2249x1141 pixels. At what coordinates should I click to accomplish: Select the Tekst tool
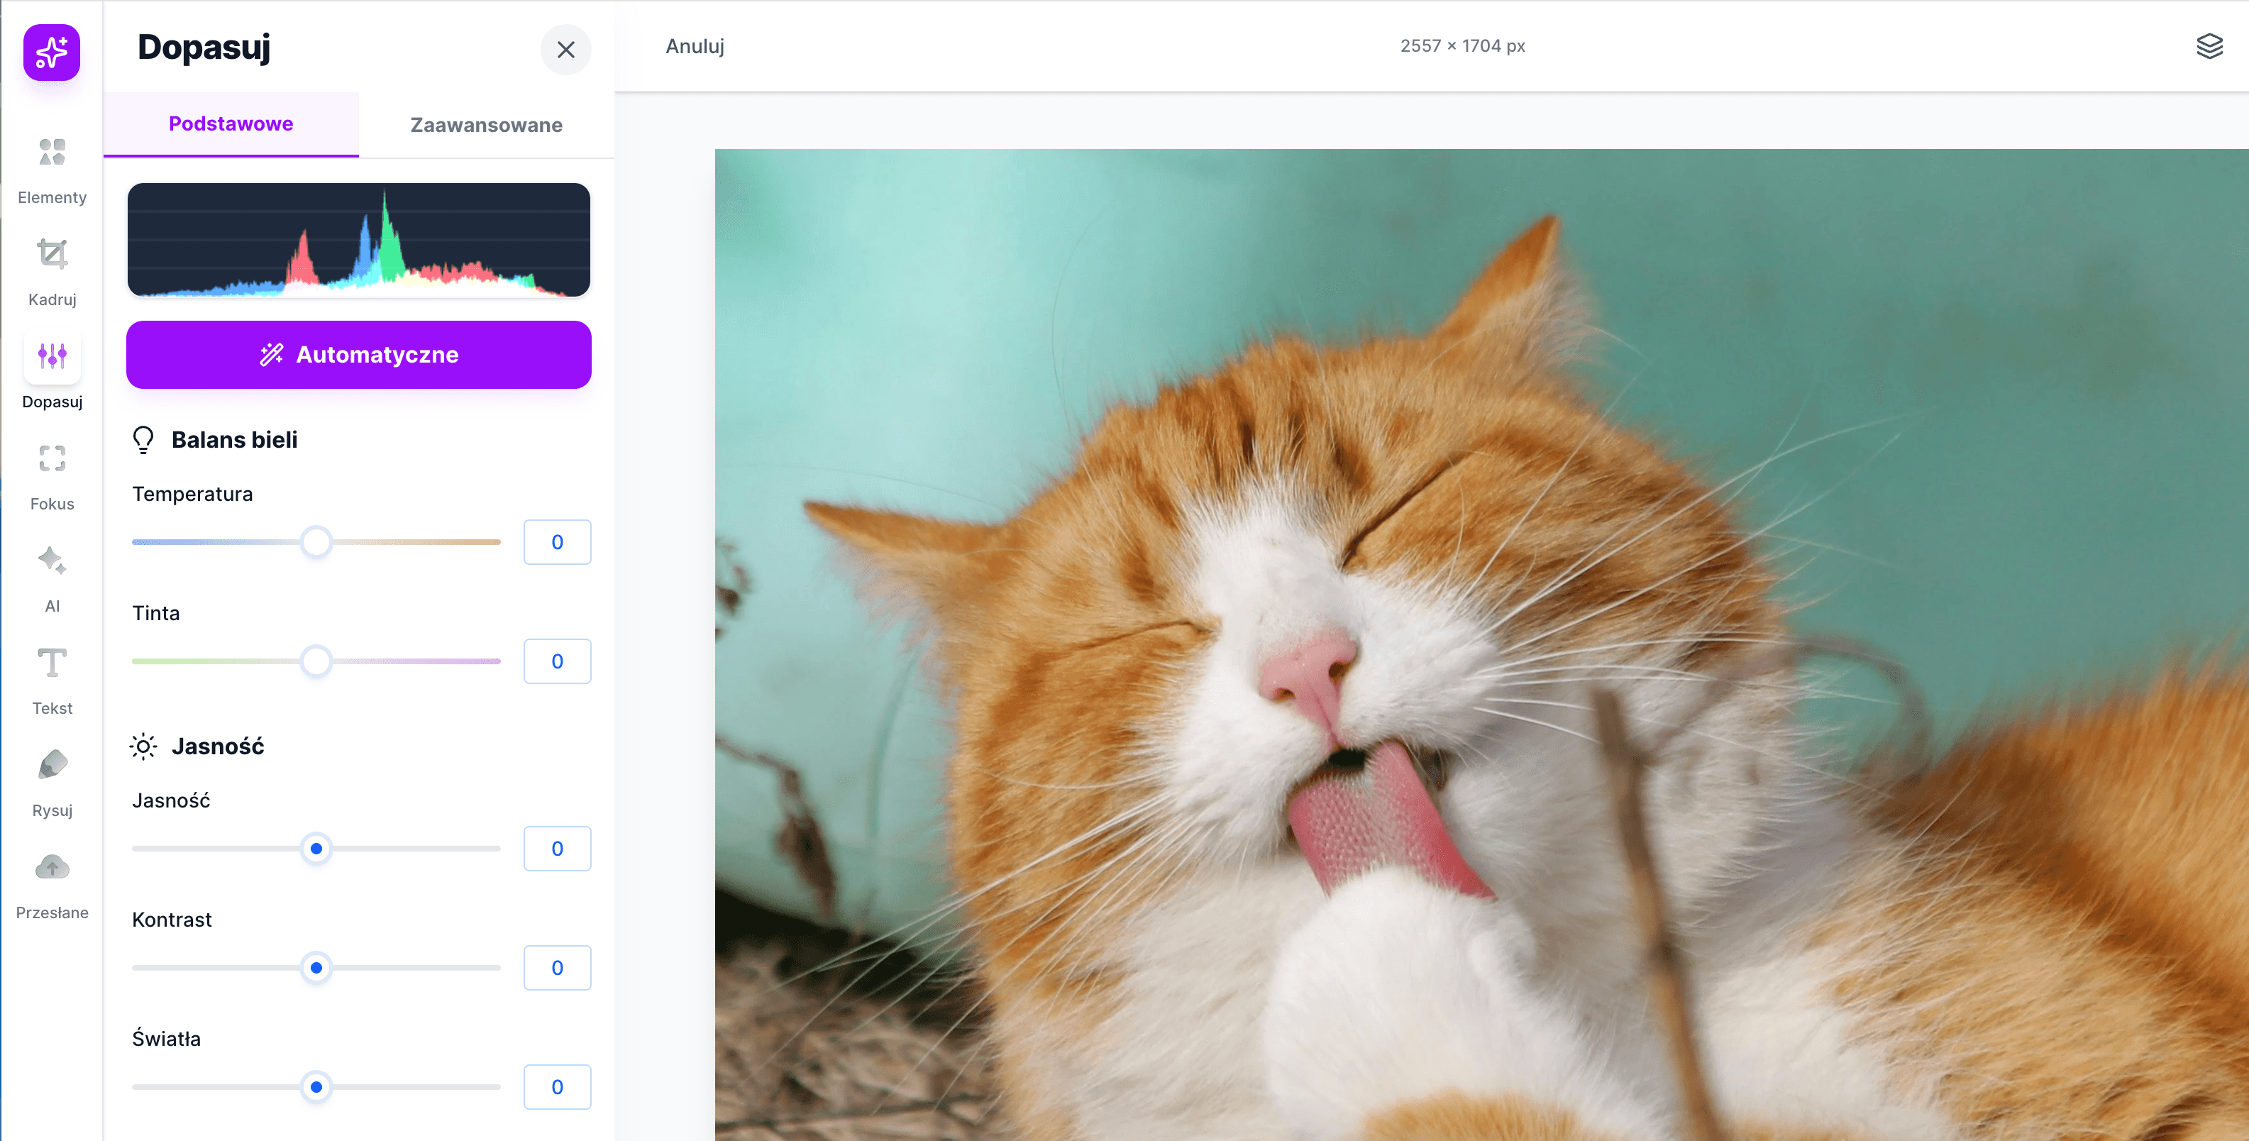[52, 663]
